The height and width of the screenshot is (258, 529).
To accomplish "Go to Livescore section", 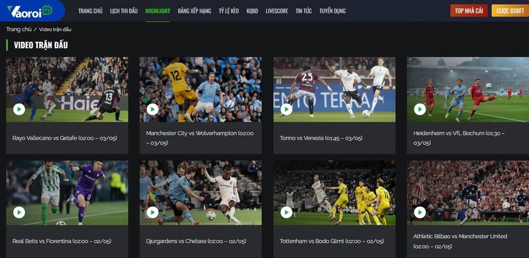I will (277, 11).
